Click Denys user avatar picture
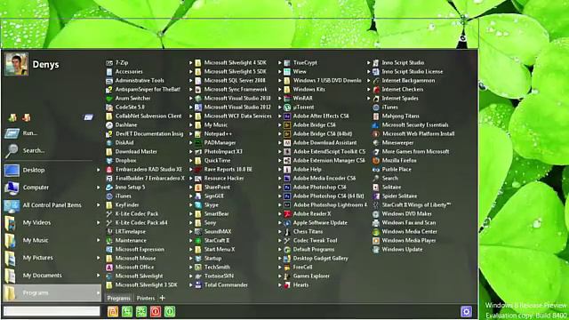The height and width of the screenshot is (320, 569). 16,64
